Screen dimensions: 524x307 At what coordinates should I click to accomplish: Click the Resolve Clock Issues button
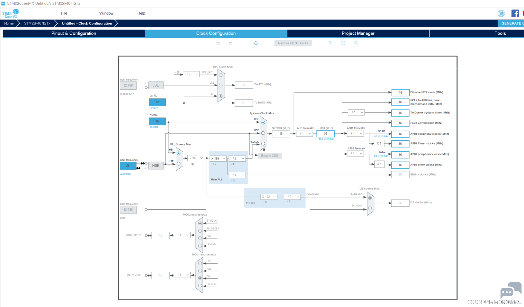point(293,43)
